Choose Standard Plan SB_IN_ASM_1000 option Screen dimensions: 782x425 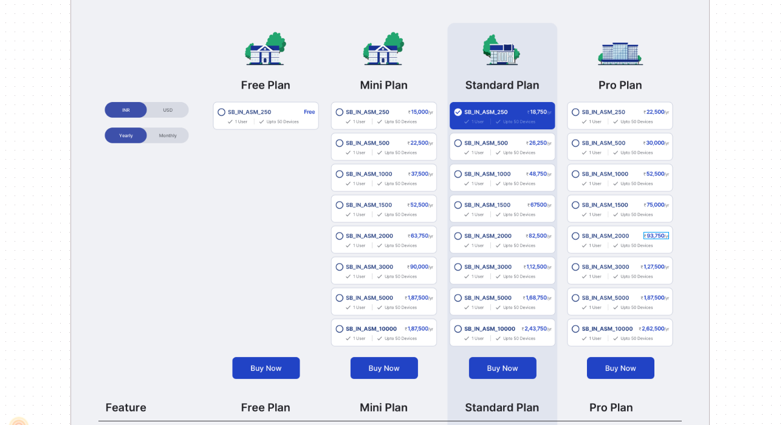(x=458, y=174)
